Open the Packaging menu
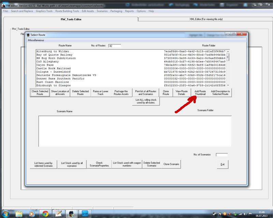This screenshot has height=218, width=273. coord(116,11)
